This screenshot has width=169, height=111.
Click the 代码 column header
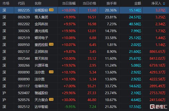[x=22, y=4]
